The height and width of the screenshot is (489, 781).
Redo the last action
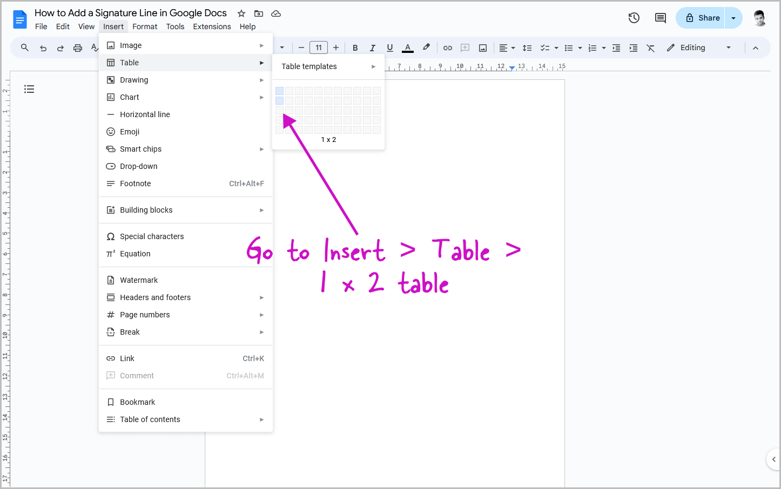point(60,48)
